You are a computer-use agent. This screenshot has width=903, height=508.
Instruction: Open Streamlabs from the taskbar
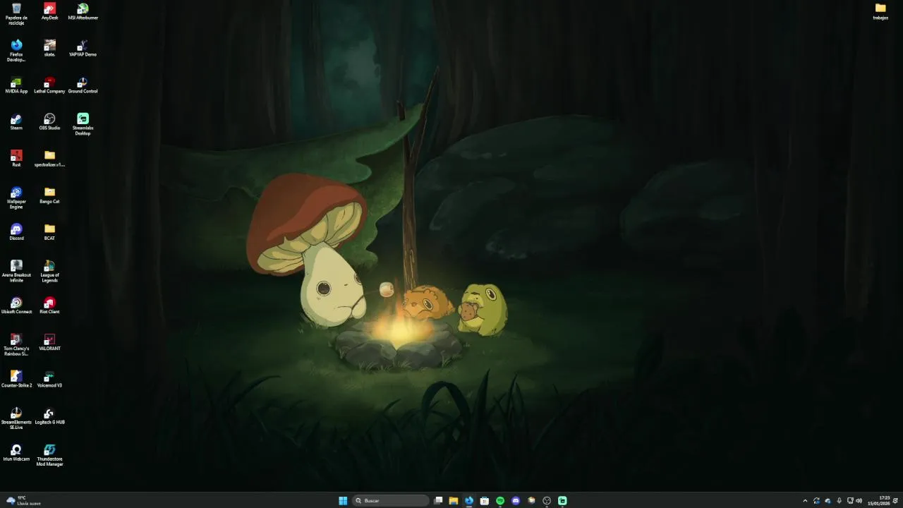562,501
